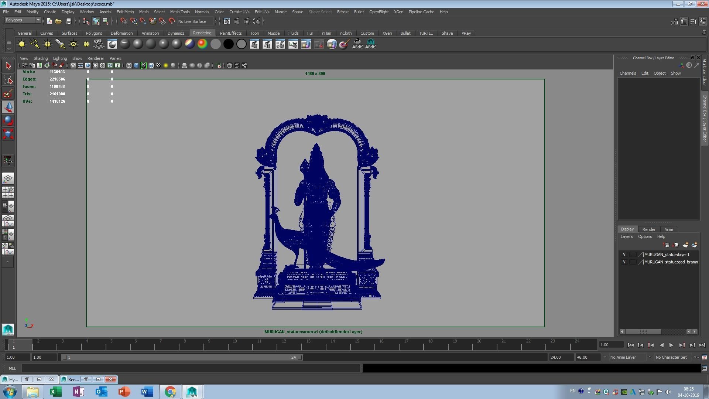Image resolution: width=709 pixels, height=399 pixels.
Task: Click the Select Camera icon in panel toolbar
Action: coord(24,66)
